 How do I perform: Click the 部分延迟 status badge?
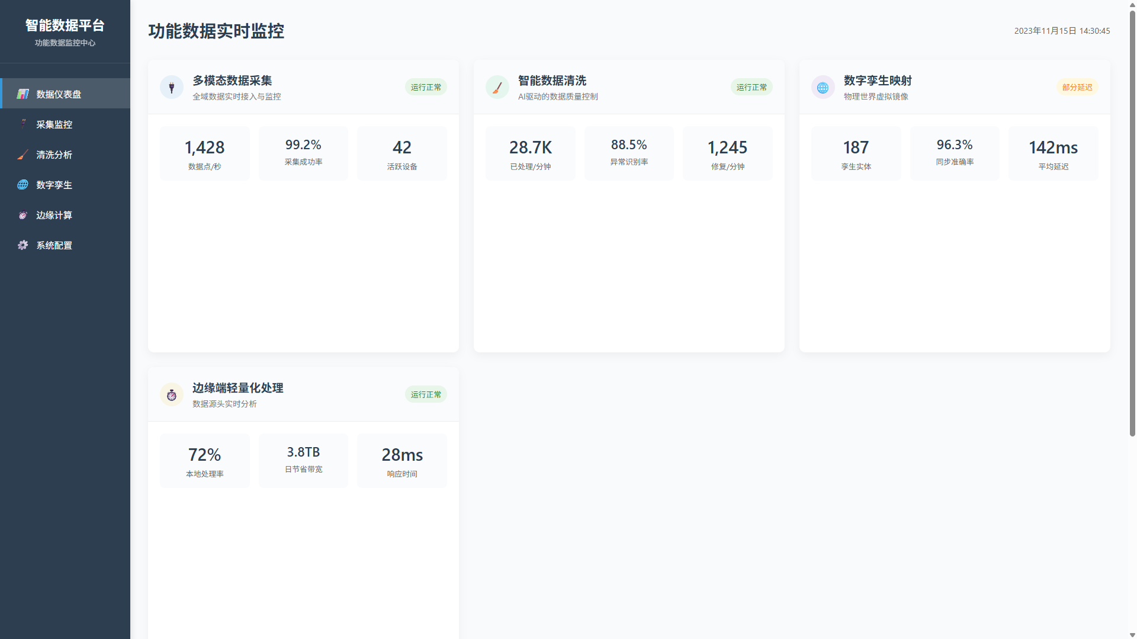[1077, 87]
